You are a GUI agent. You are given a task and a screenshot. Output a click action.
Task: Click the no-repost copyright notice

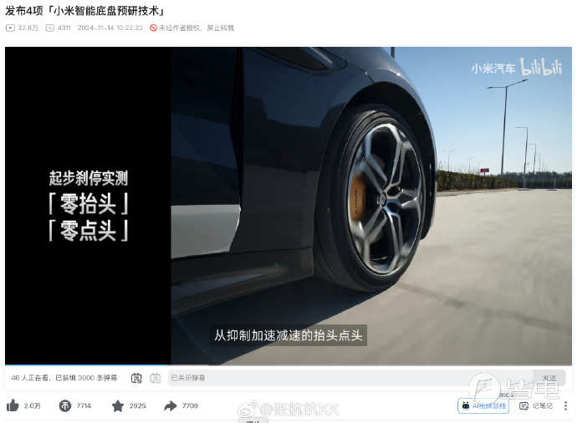coord(191,28)
